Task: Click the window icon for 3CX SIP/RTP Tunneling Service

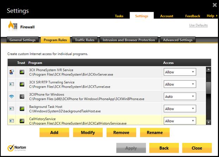Action: [x=12, y=84]
